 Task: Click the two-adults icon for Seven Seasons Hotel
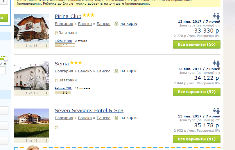[216, 111]
